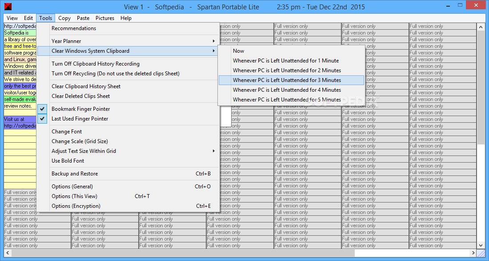This screenshot has height=261, width=489.
Task: Click the vertical scrollbar thumb
Action: [x=481, y=88]
